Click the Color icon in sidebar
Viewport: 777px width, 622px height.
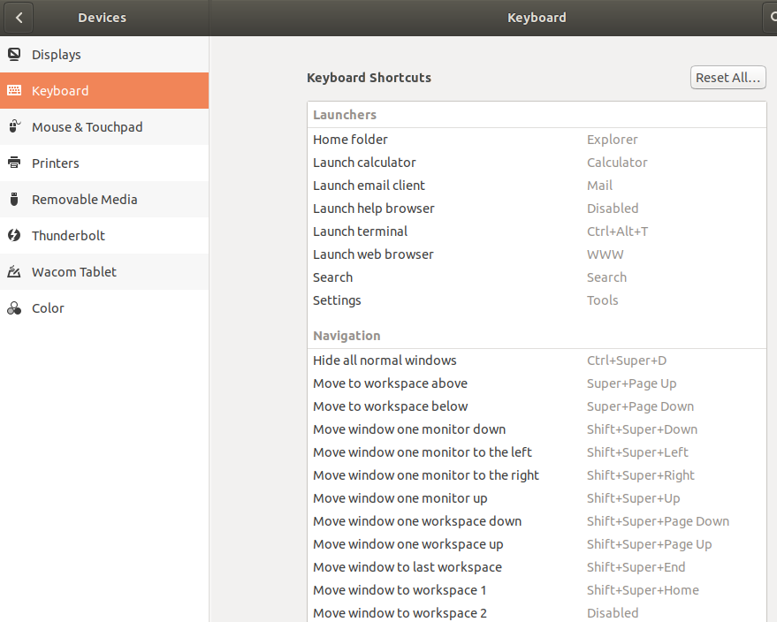click(14, 308)
